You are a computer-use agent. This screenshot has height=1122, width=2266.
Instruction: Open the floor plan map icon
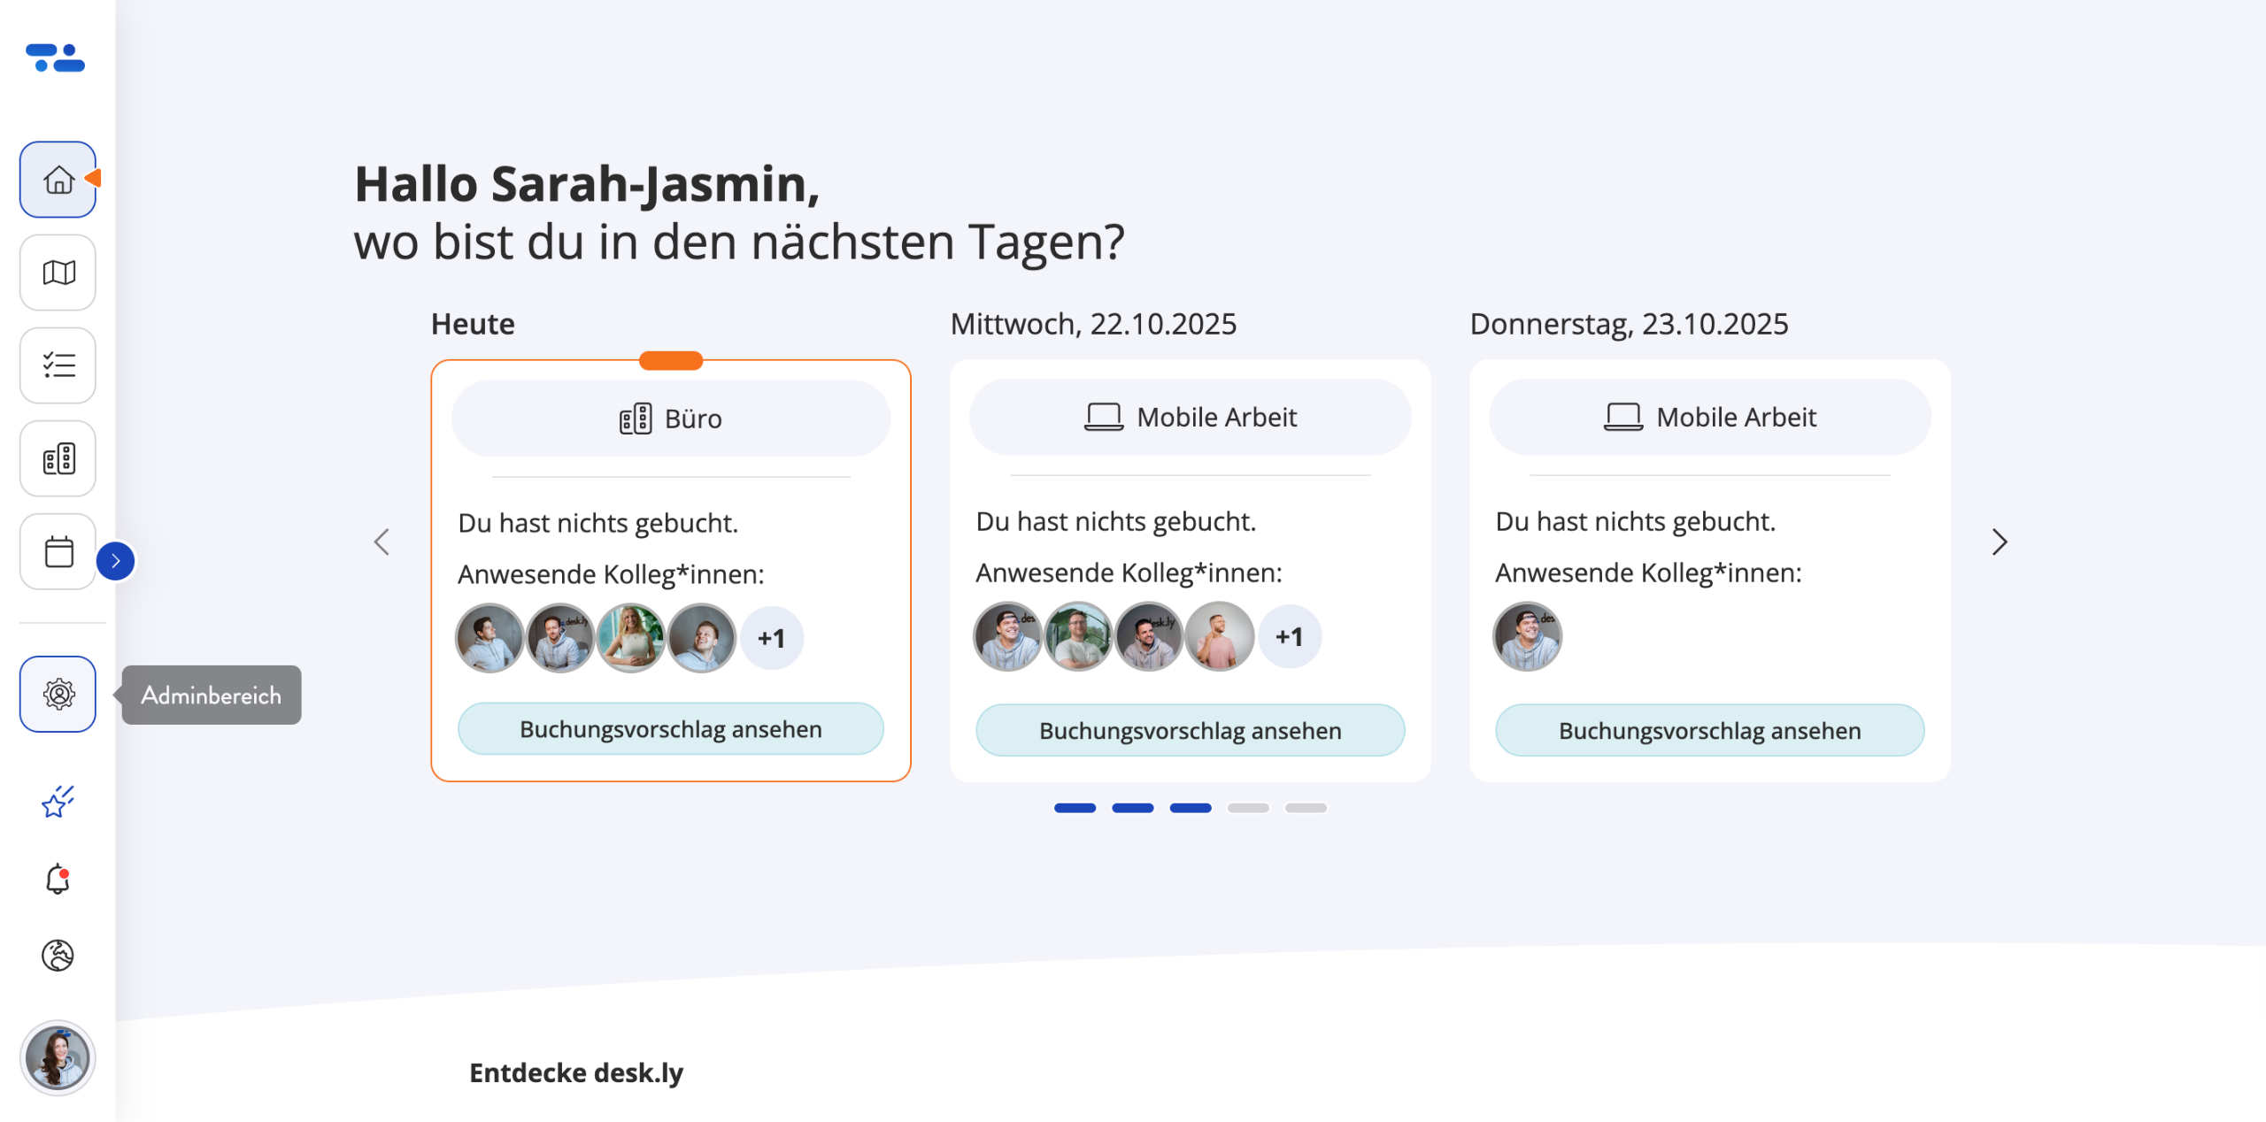[x=58, y=273]
